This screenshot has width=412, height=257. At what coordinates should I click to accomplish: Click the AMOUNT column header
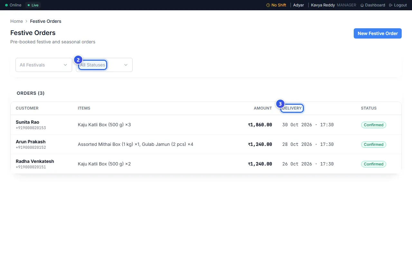coord(263,108)
